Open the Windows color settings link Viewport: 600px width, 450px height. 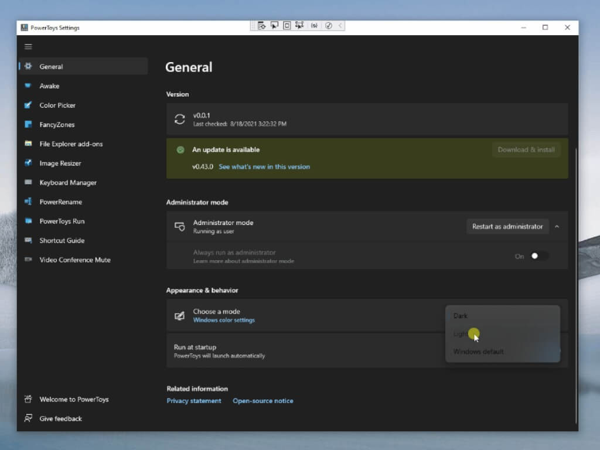coord(224,321)
